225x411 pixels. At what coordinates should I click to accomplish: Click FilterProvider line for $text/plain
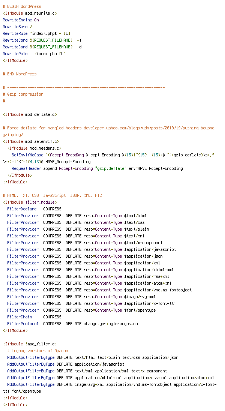(78, 229)
